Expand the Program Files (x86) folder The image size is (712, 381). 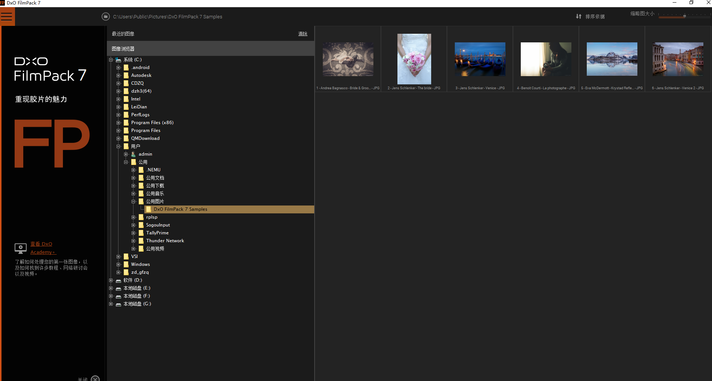point(118,123)
